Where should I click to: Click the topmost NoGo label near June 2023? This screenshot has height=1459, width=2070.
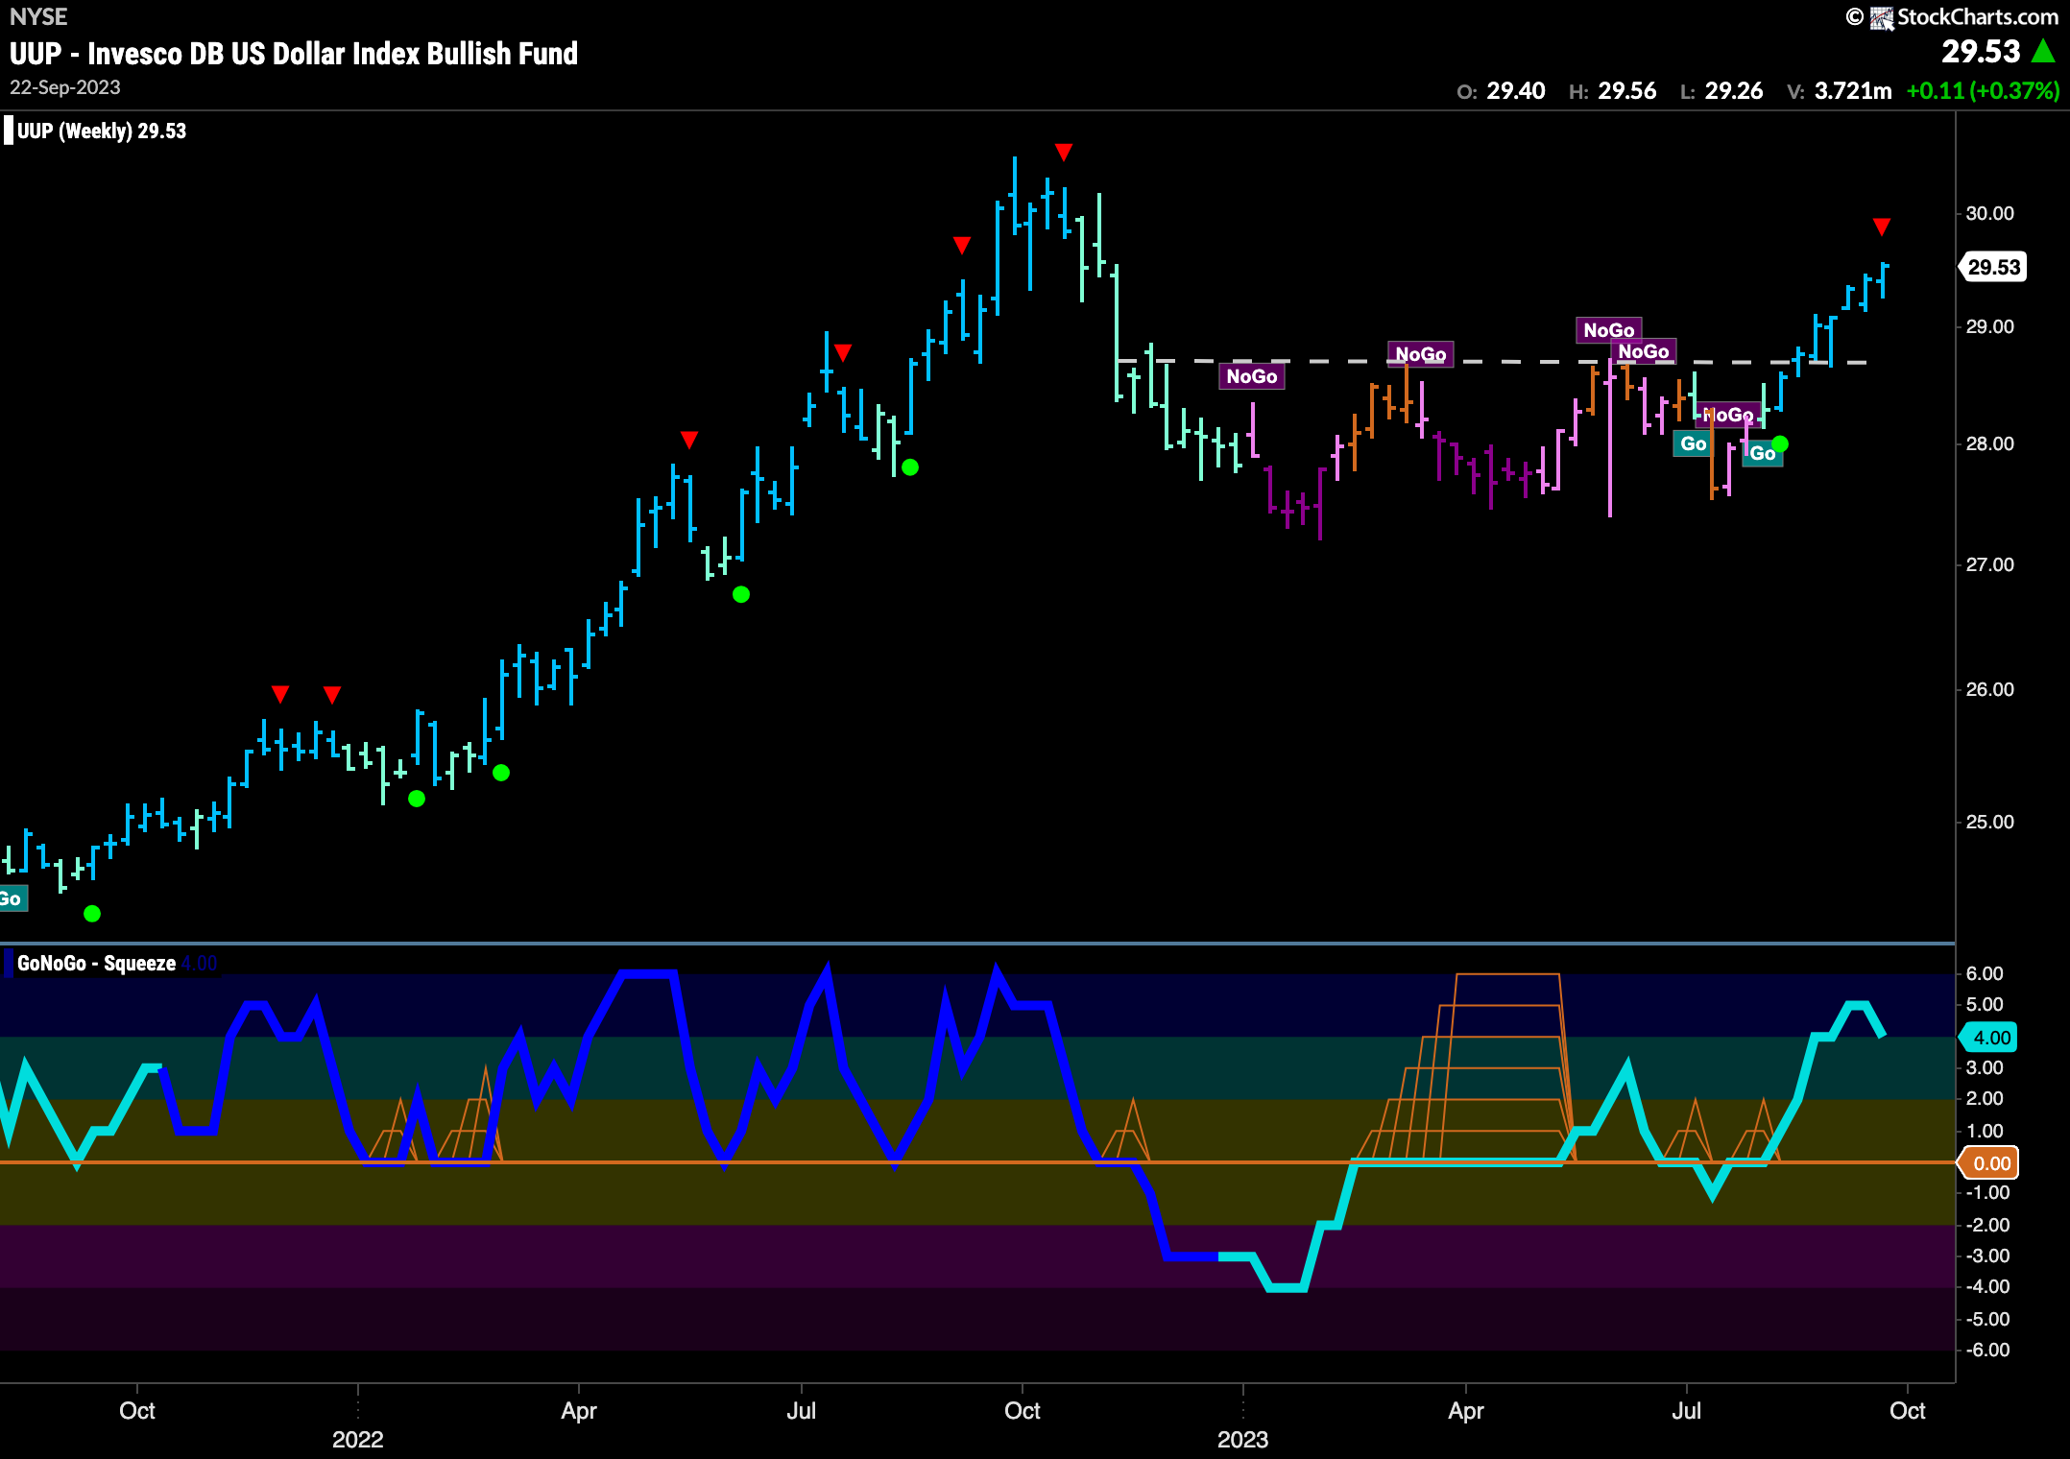1608,330
